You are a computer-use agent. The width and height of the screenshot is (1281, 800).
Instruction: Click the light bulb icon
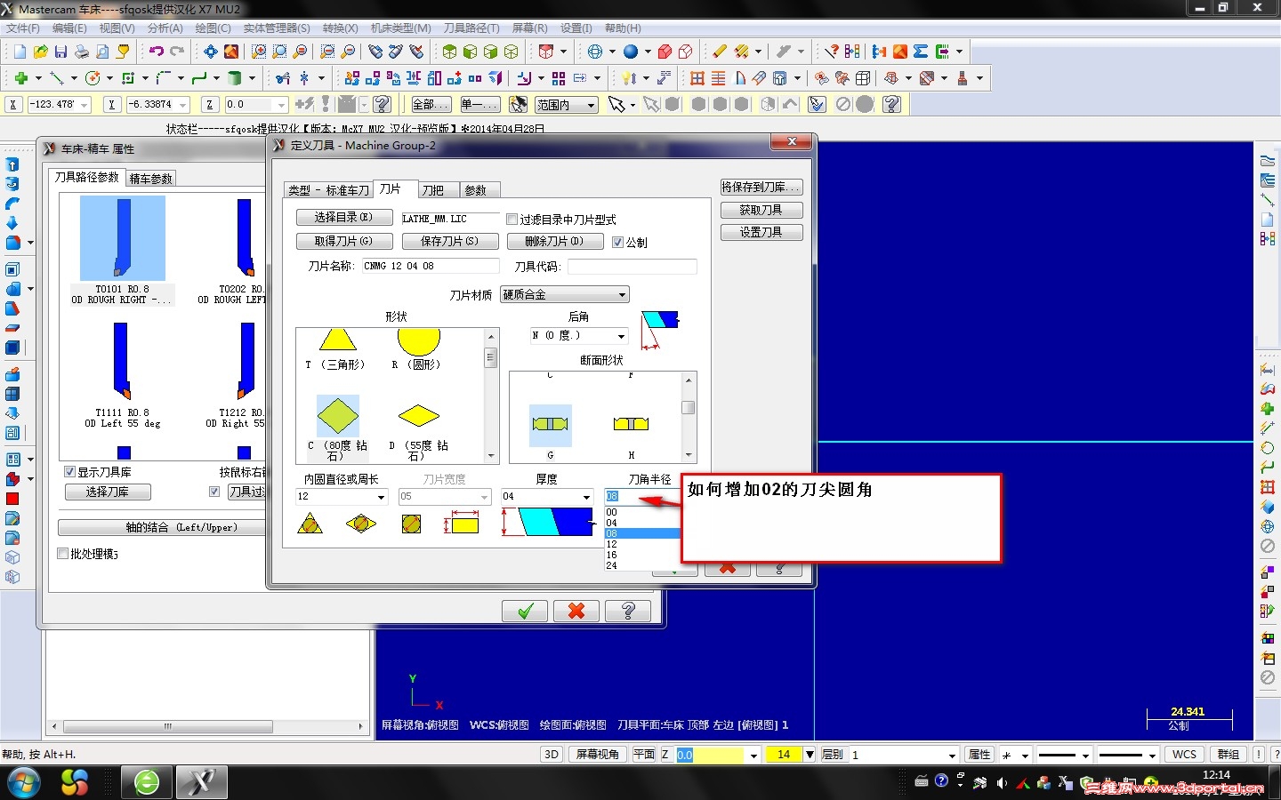pos(629,78)
